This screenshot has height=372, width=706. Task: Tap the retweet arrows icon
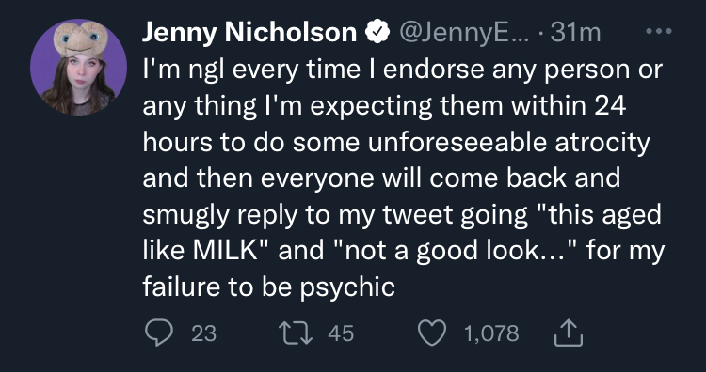tap(296, 333)
